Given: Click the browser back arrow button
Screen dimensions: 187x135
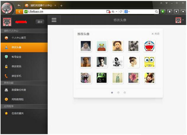Looking at the screenshot, I should [19, 12].
